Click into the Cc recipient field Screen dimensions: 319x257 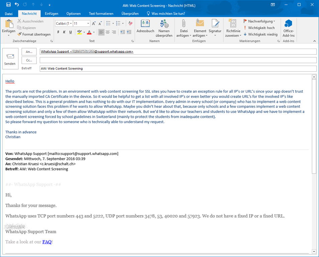(x=178, y=60)
